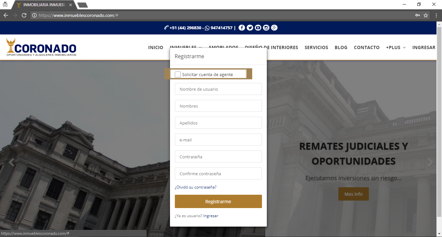Open the CONTACTO menu item
Screen dimensions: 442x237
[x=367, y=47]
